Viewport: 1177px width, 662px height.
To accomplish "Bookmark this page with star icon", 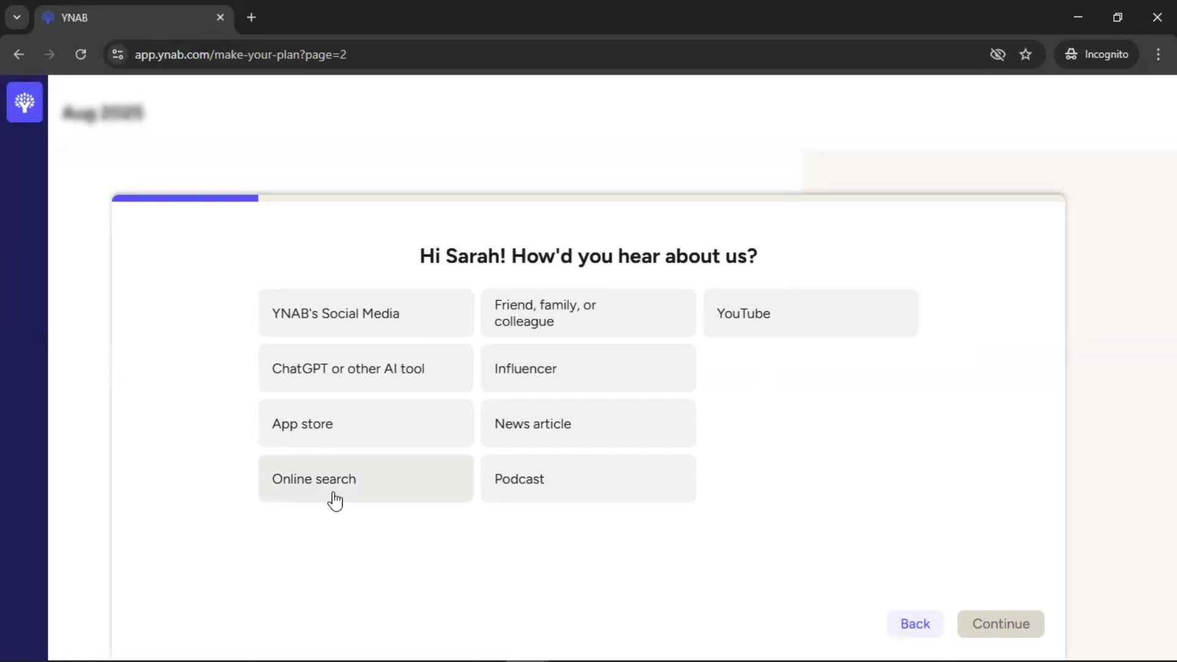I will [x=1026, y=55].
